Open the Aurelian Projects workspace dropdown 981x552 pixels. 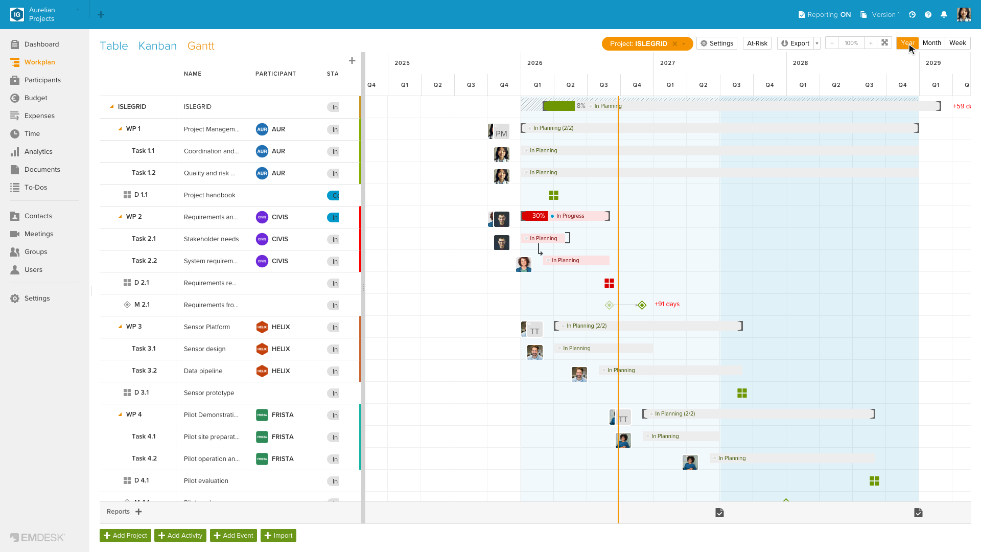click(78, 10)
